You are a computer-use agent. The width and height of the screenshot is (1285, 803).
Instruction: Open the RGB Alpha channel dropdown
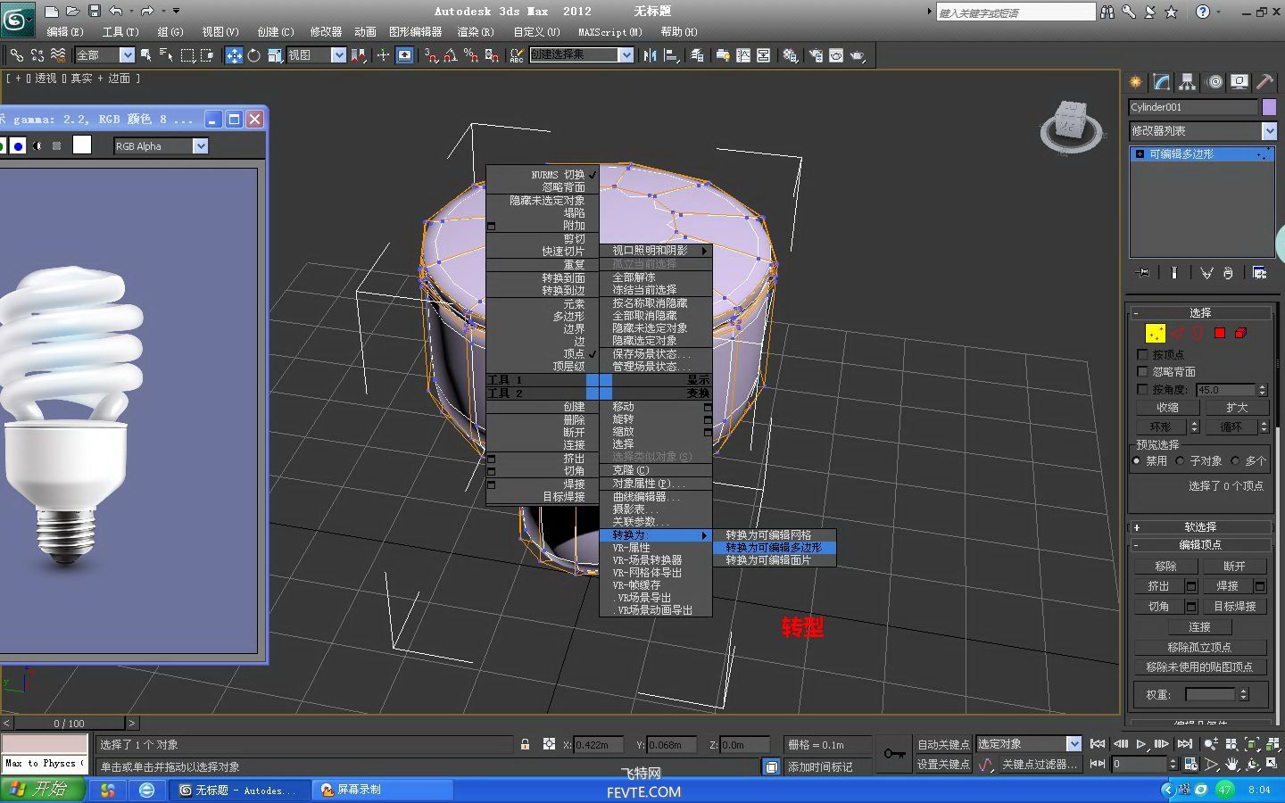[200, 146]
